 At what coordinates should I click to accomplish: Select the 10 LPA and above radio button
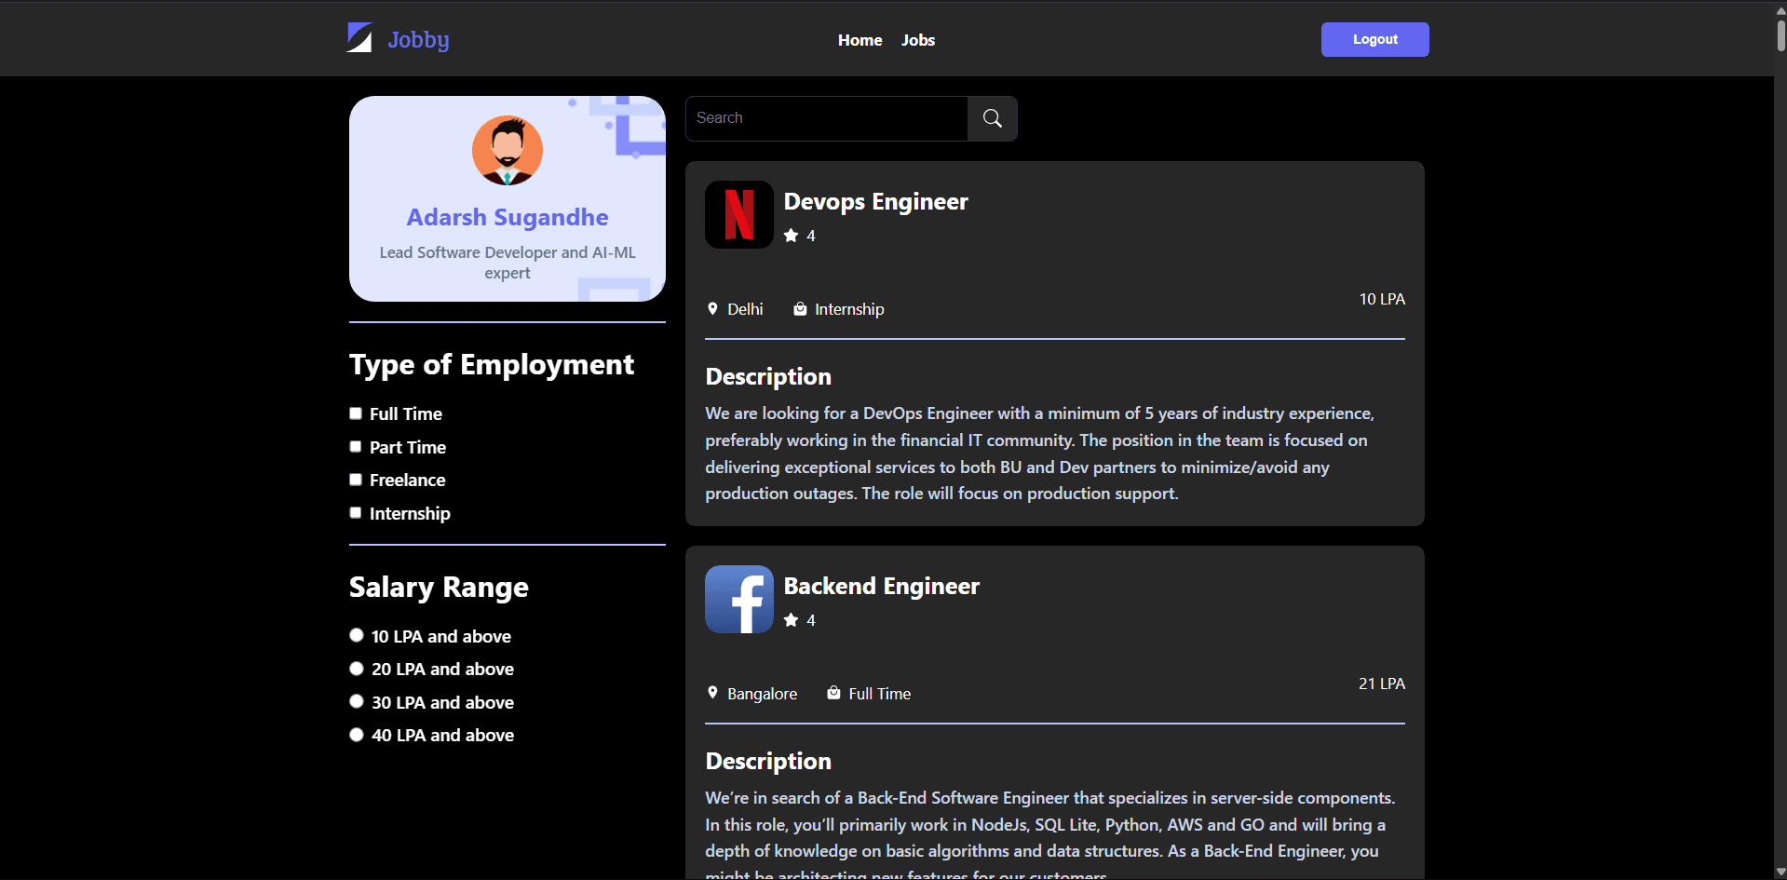[356, 634]
